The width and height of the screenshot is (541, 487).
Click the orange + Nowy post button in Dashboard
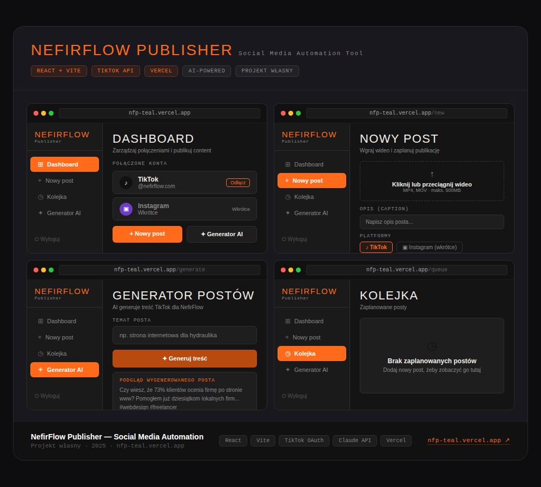pyautogui.click(x=147, y=234)
